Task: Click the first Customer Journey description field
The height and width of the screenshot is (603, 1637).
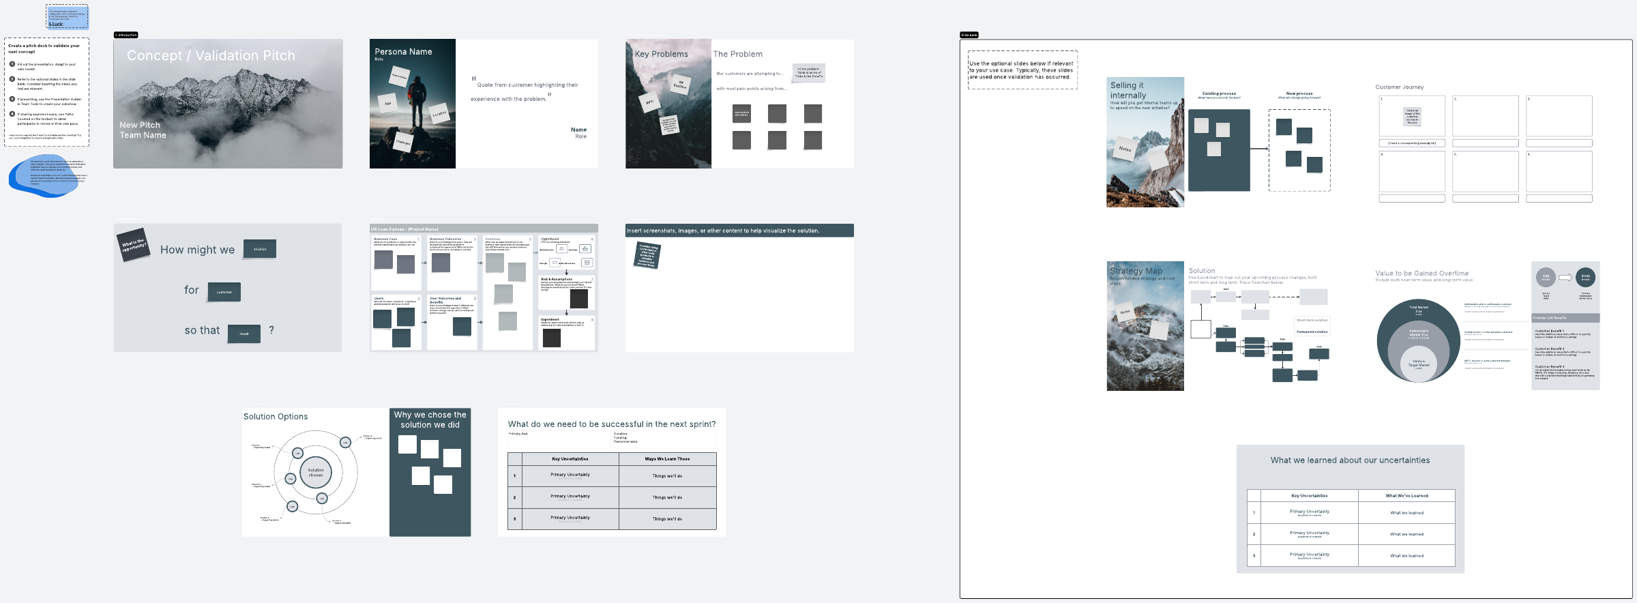Action: point(1411,143)
